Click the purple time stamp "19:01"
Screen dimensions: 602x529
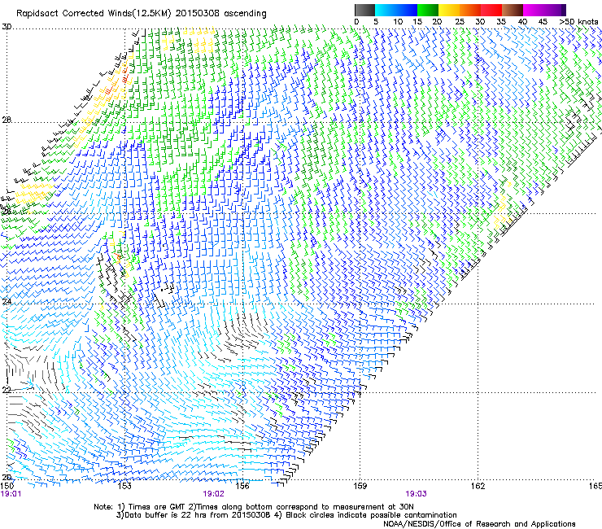click(x=11, y=494)
